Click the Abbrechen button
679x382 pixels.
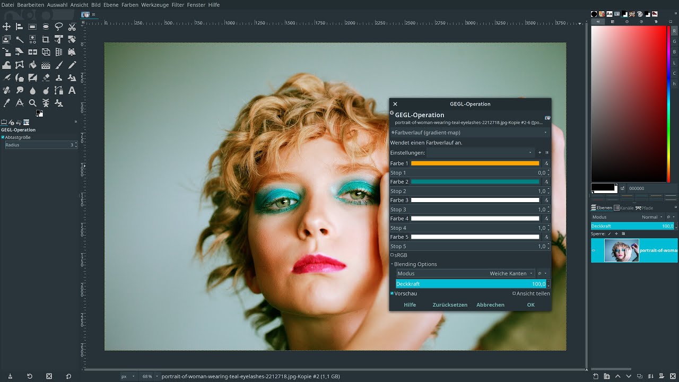click(x=490, y=305)
